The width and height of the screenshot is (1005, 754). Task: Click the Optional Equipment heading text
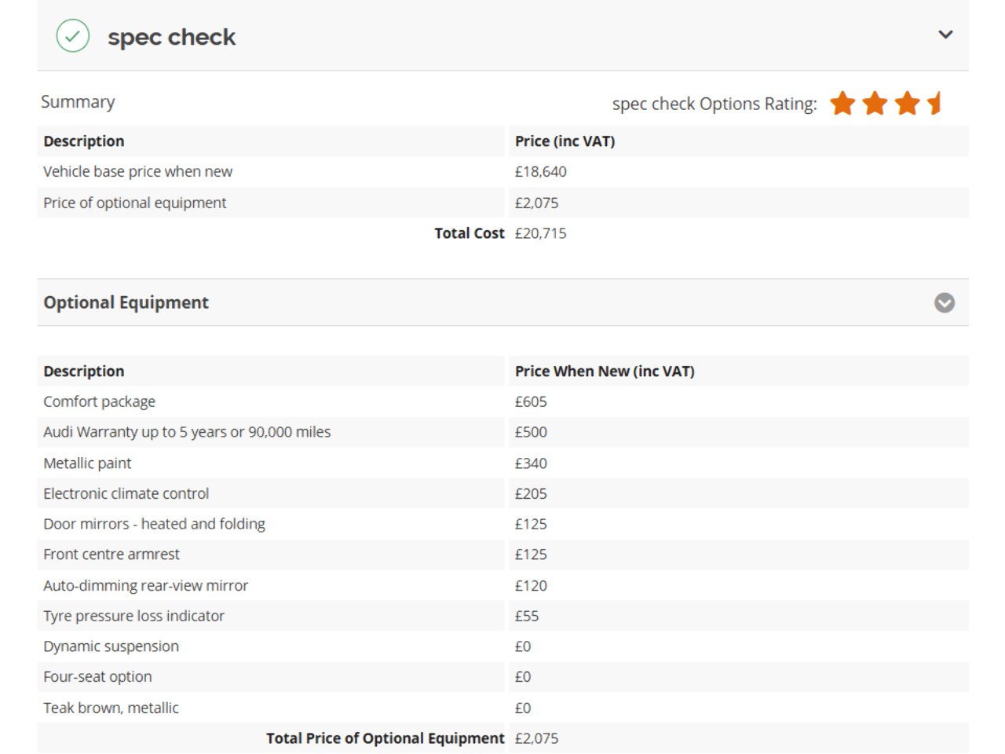(x=126, y=303)
